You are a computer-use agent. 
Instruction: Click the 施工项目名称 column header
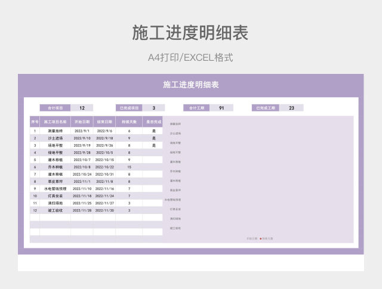[x=56, y=122]
